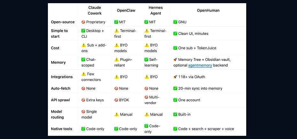Image resolution: width=297 pixels, height=139 pixels.
Task: Select the Claude Cowork column header
Action: click(x=95, y=10)
